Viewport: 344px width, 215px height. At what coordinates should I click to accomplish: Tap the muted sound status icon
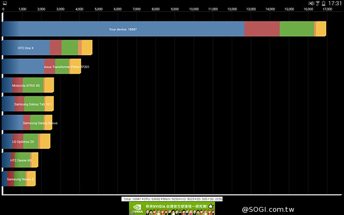pos(311,3)
